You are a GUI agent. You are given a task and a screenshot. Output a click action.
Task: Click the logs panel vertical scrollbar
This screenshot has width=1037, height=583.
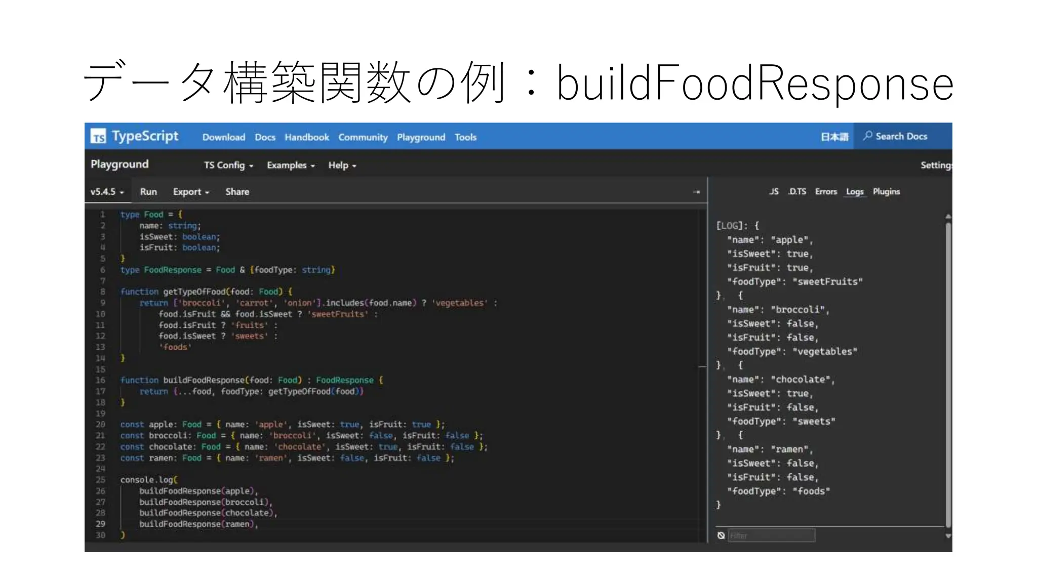pyautogui.click(x=948, y=374)
